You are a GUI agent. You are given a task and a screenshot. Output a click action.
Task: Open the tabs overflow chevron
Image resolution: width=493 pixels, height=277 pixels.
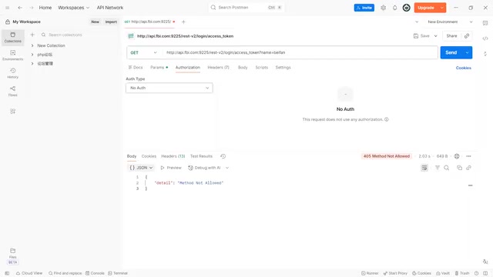pyautogui.click(x=417, y=22)
